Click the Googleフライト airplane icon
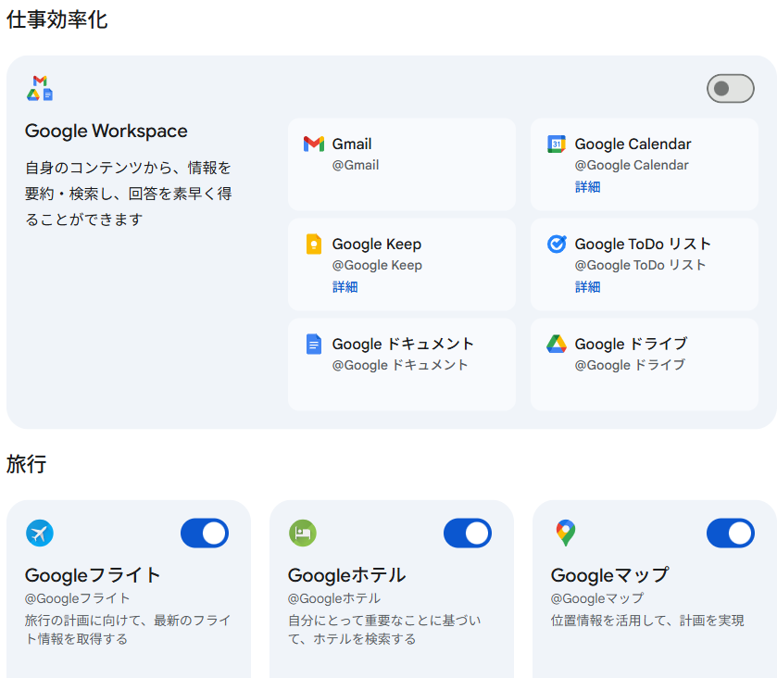This screenshot has width=777, height=678. pyautogui.click(x=40, y=534)
